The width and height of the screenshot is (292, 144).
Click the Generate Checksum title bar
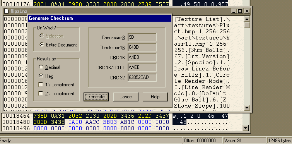[x=99, y=18]
